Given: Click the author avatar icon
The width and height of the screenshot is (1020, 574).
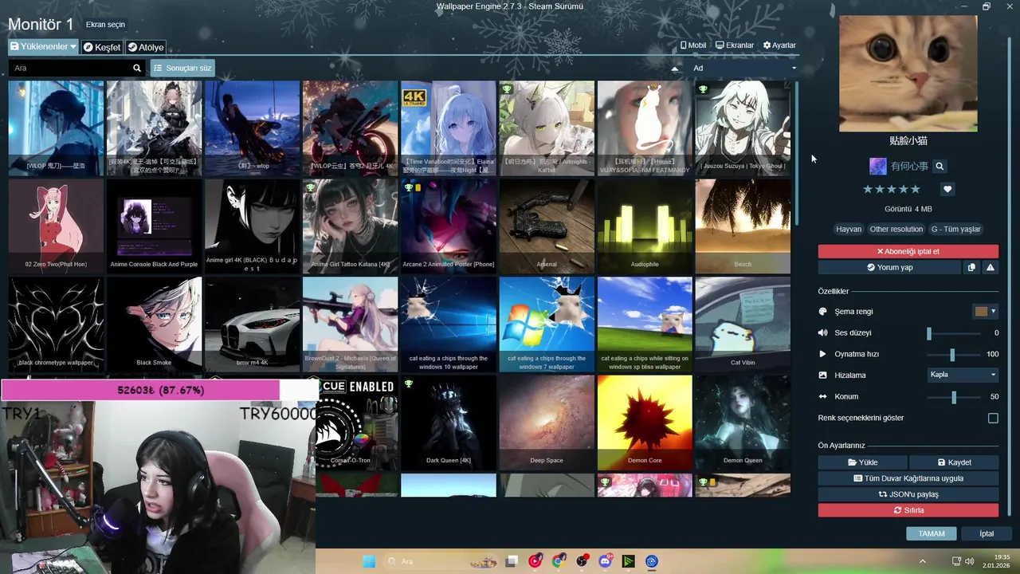Looking at the screenshot, I should (x=877, y=166).
